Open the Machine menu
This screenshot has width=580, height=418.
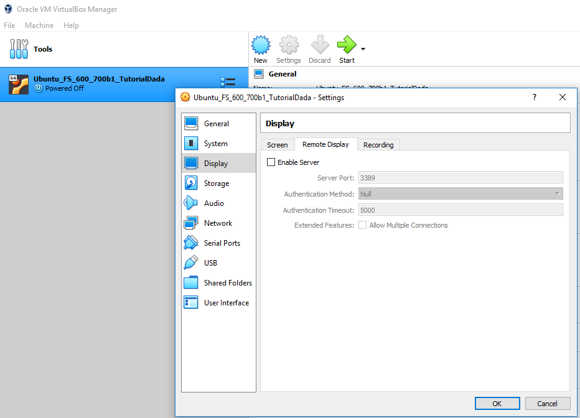(x=39, y=26)
